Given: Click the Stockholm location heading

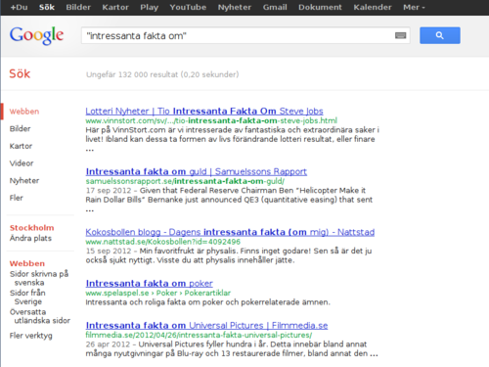Looking at the screenshot, I should 31,228.
